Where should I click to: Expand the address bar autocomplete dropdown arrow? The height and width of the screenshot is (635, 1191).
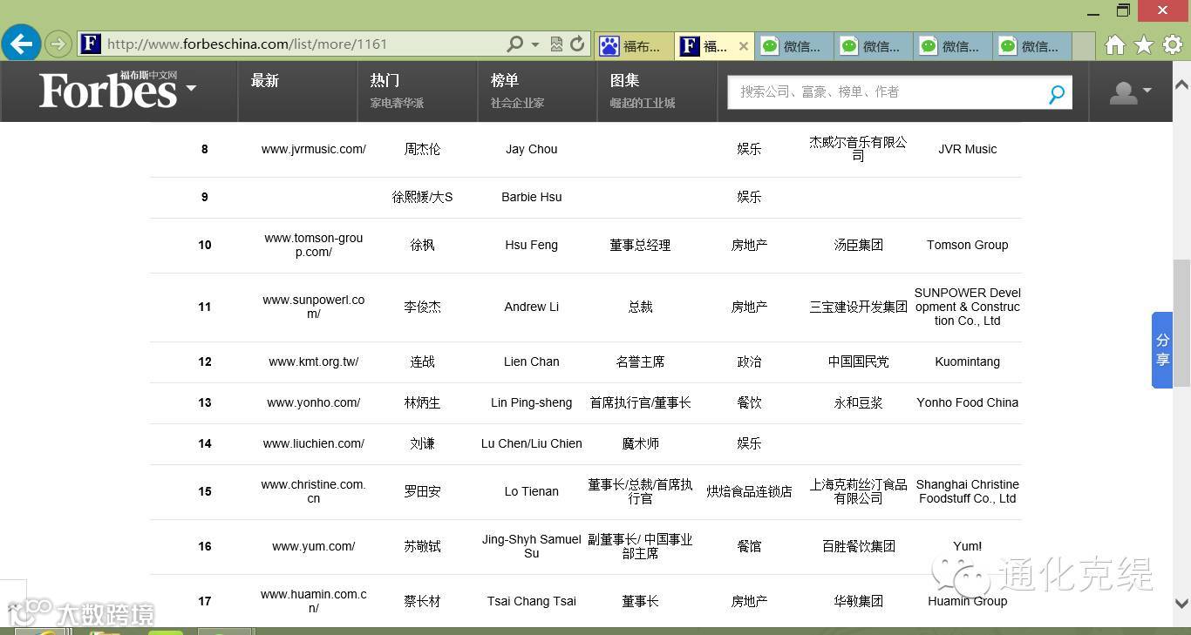pyautogui.click(x=535, y=44)
